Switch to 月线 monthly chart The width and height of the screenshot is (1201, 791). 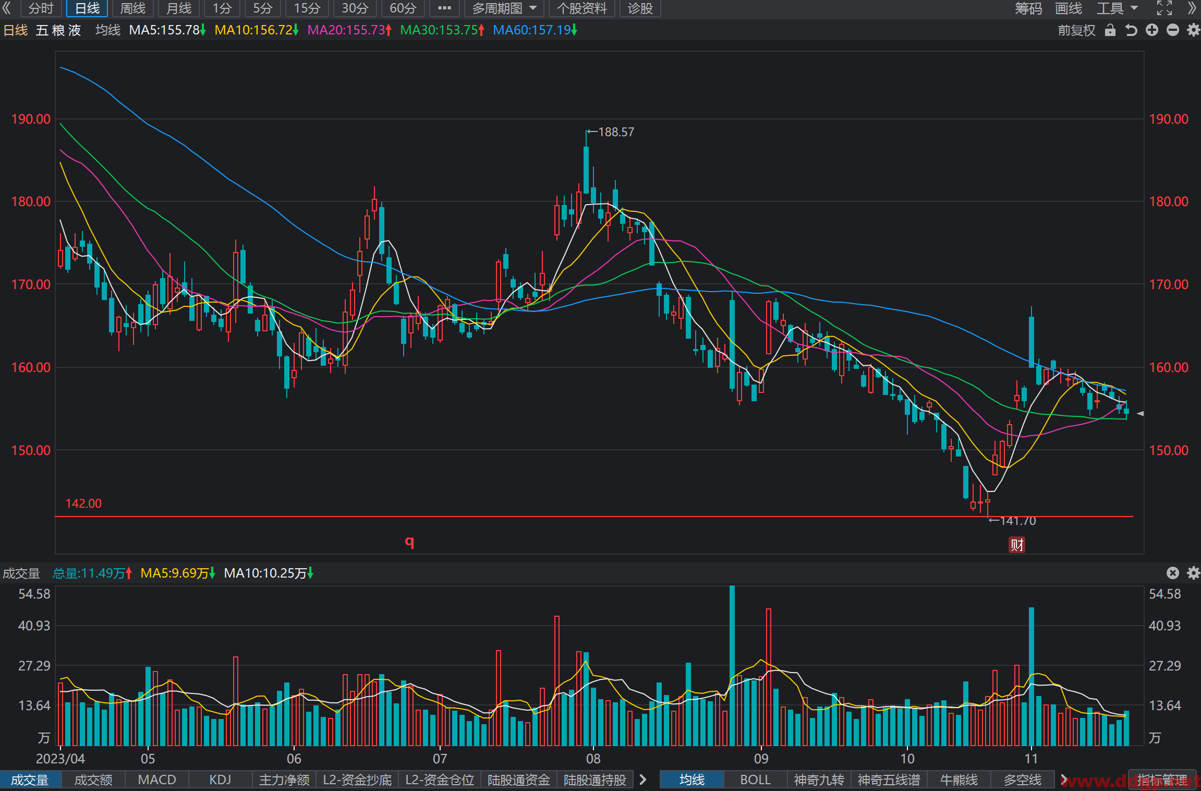(179, 8)
